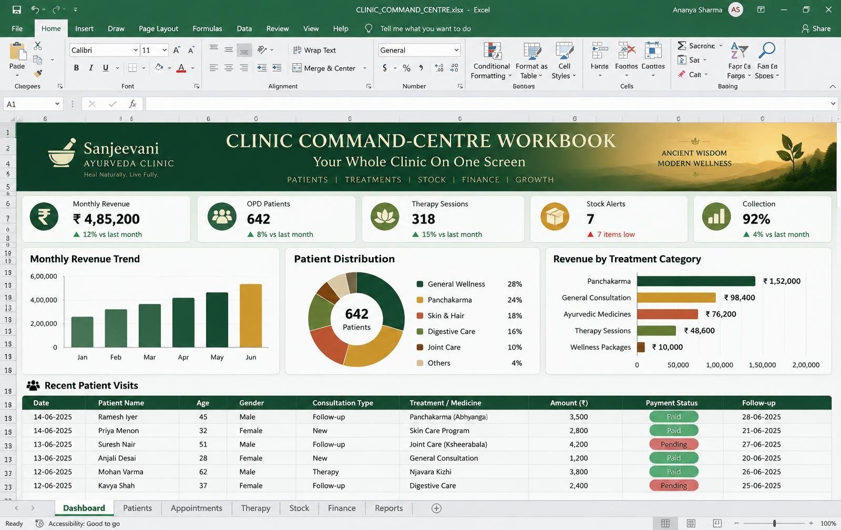Click the Share button
Viewport: 841px width, 530px height.
click(816, 28)
